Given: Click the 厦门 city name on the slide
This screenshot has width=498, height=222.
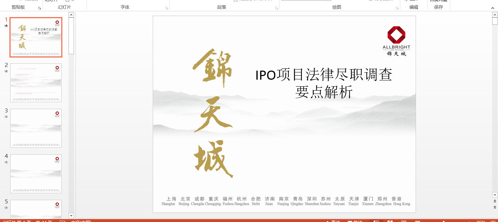Looking at the screenshot, I should (368, 199).
